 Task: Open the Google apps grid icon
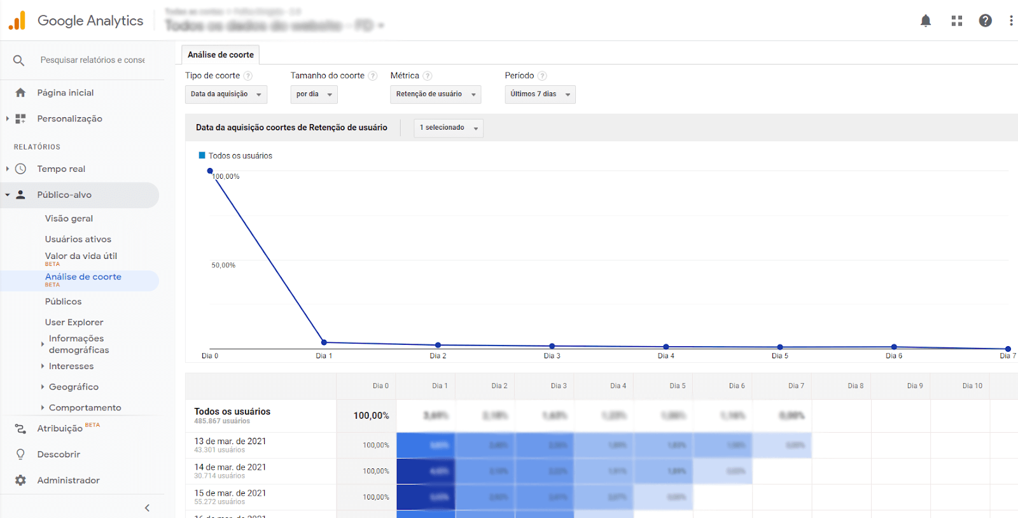point(956,21)
